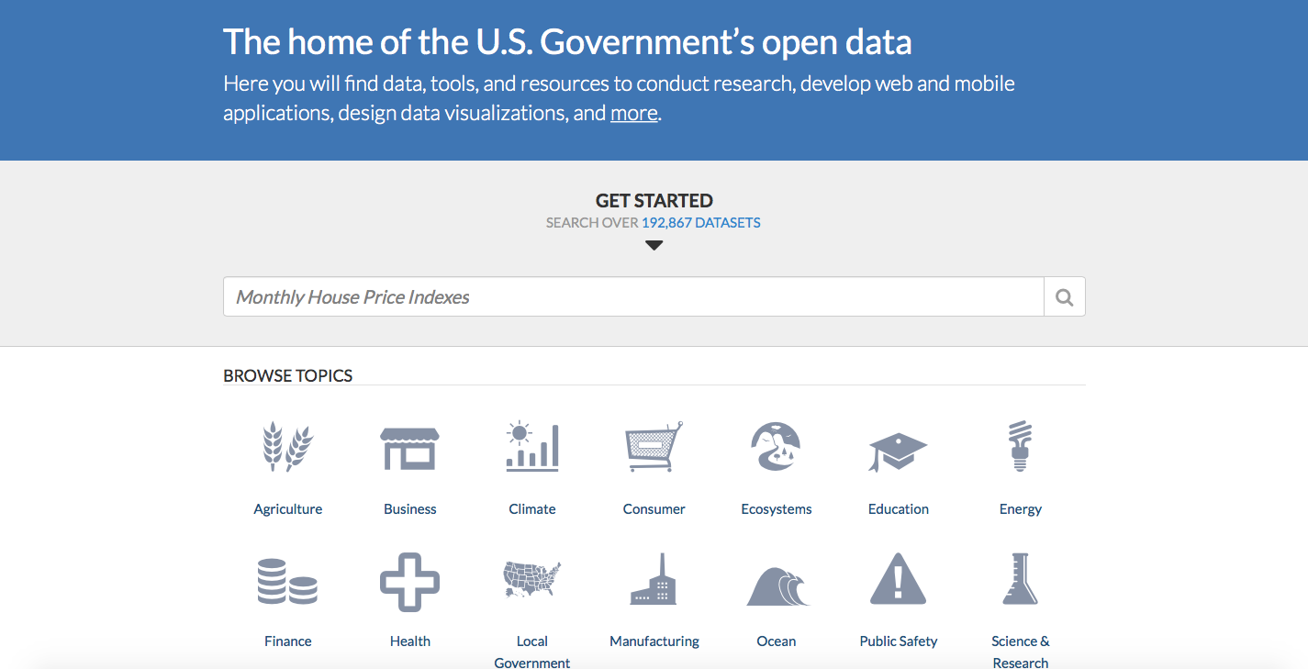Click the Finance coins icon
Image resolution: width=1308 pixels, height=669 pixels.
click(287, 580)
